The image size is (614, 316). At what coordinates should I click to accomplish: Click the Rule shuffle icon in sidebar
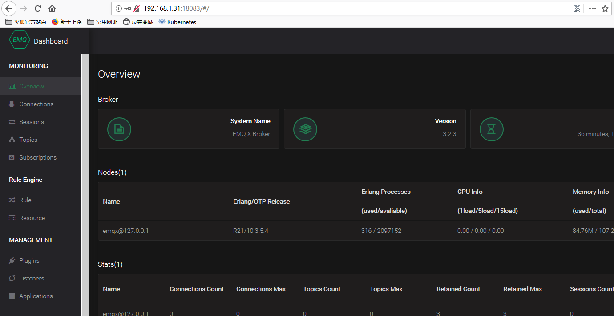pos(12,200)
